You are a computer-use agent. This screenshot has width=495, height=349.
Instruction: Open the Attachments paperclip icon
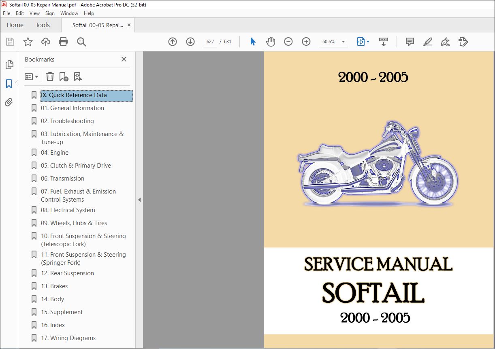tap(9, 102)
